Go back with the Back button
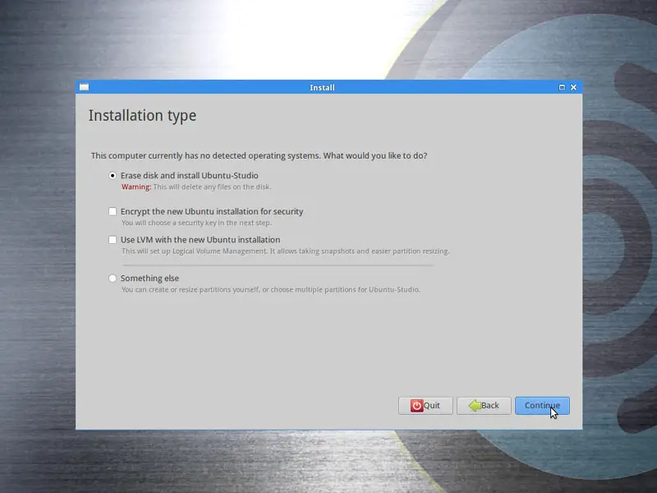The image size is (657, 493). (484, 406)
